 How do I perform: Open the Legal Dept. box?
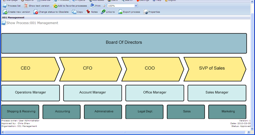click(x=144, y=112)
